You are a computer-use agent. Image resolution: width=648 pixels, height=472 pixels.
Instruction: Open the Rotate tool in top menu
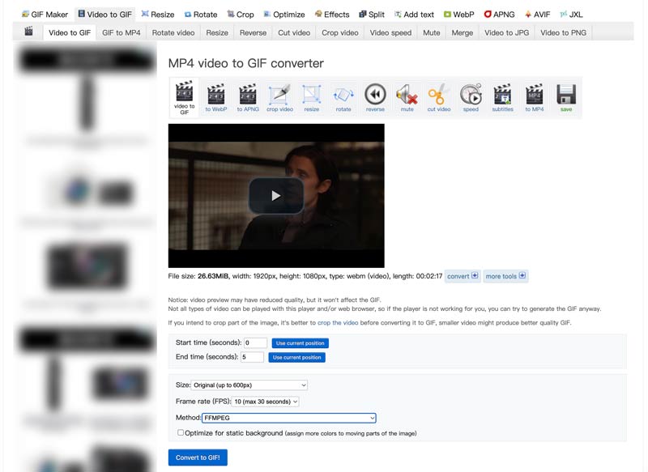click(x=200, y=15)
